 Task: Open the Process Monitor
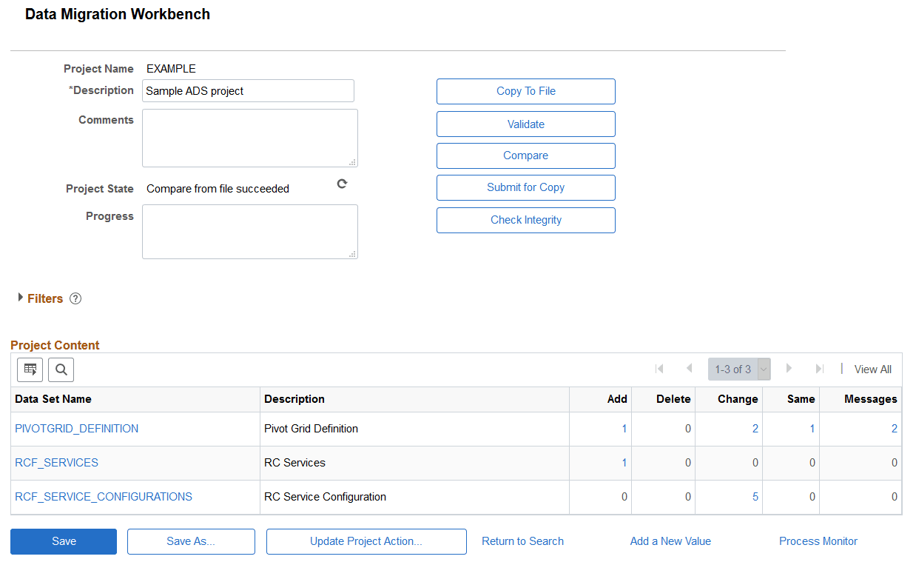pos(818,541)
